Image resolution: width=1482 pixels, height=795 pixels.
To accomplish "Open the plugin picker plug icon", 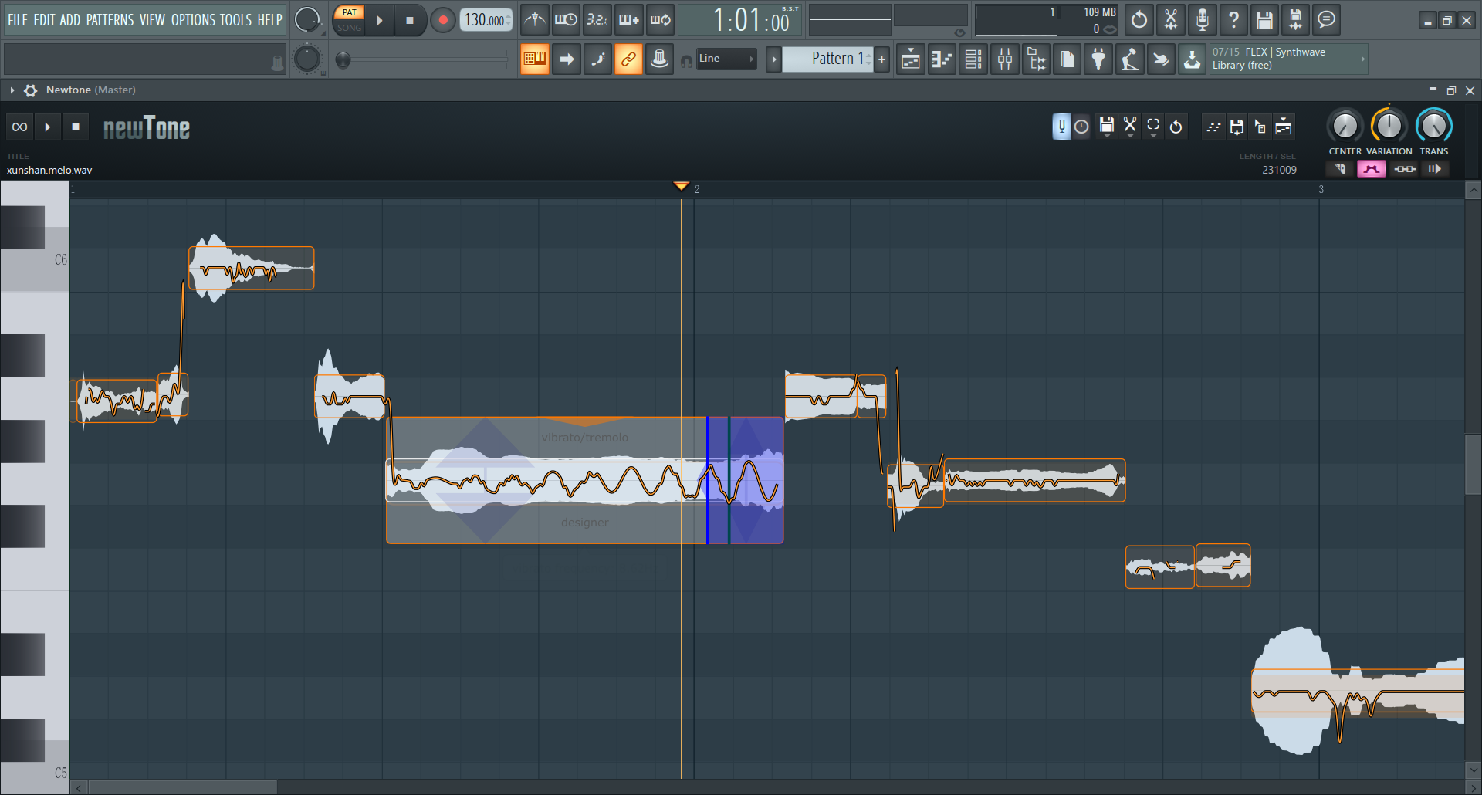I will tap(1098, 59).
